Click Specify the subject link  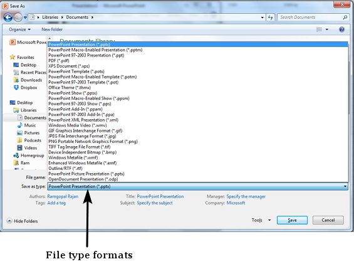(x=155, y=203)
